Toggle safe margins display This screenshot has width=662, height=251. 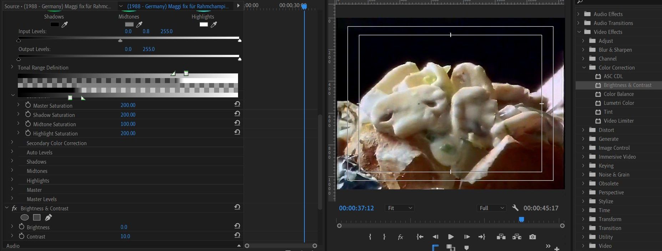coord(435,248)
